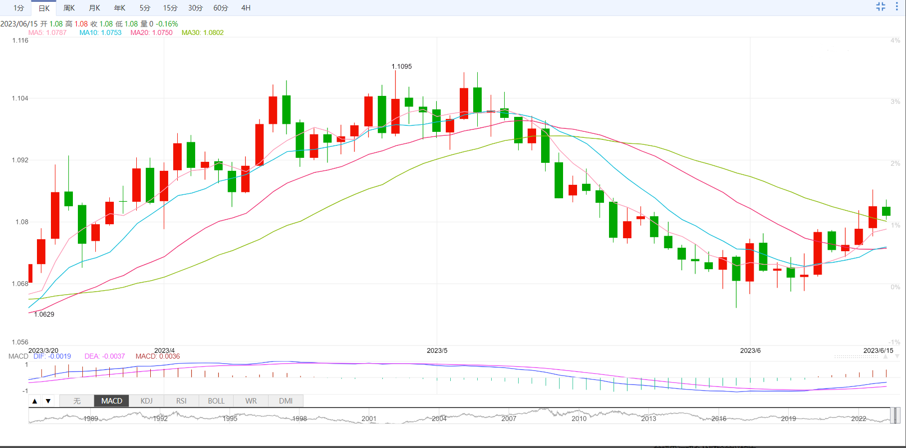Click the MA10: 1.0753 legend label

pyautogui.click(x=100, y=32)
